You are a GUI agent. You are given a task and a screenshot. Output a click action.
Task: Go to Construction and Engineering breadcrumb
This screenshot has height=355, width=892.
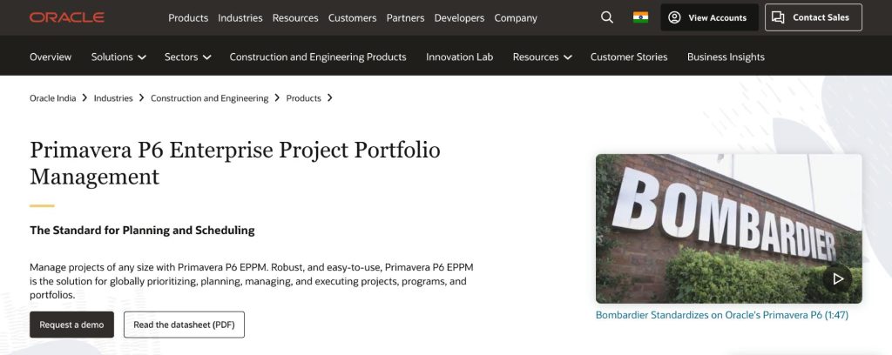209,98
